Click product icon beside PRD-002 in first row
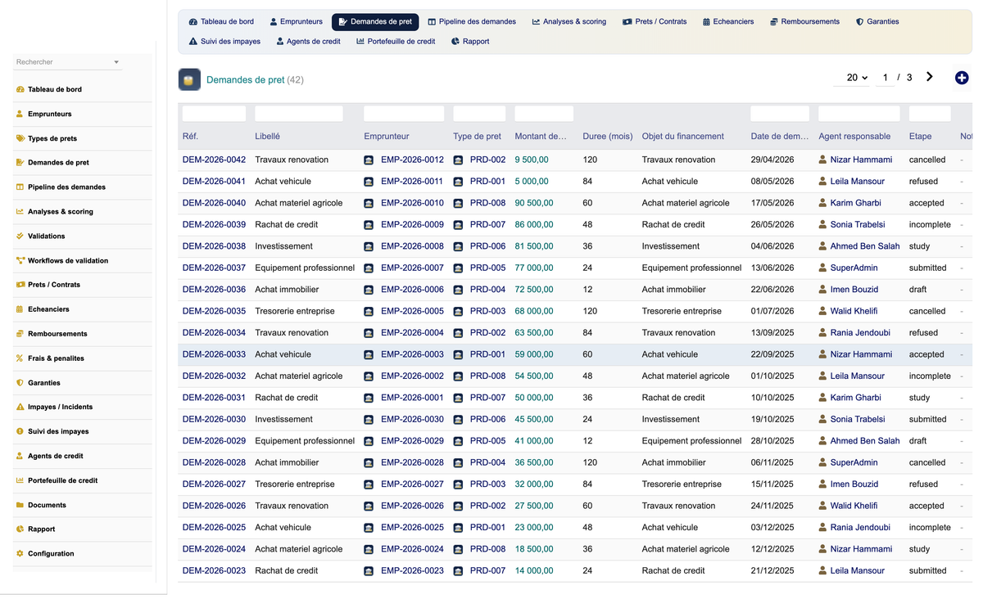Image resolution: width=983 pixels, height=608 pixels. point(458,160)
